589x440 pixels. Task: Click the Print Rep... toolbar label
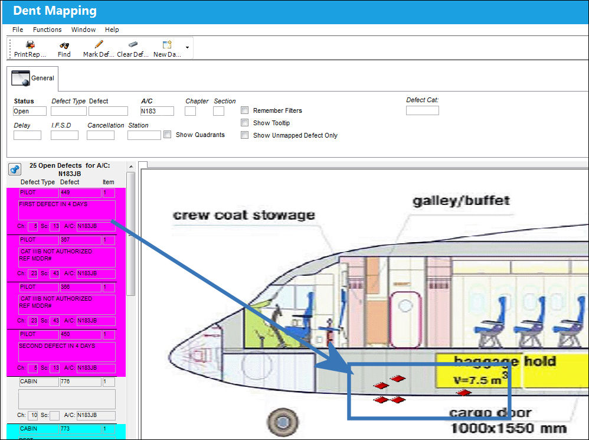(30, 54)
